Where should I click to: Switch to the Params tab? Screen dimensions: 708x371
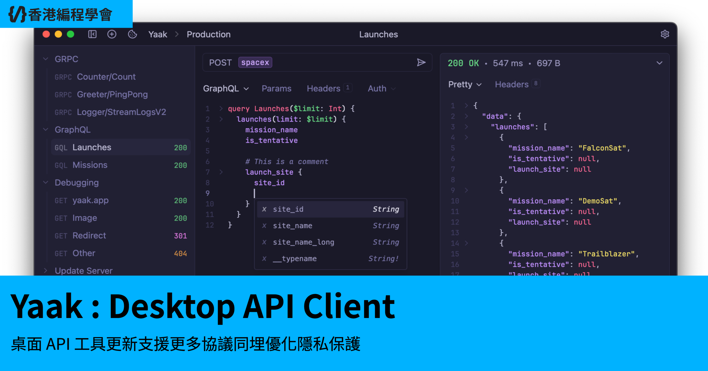(276, 88)
